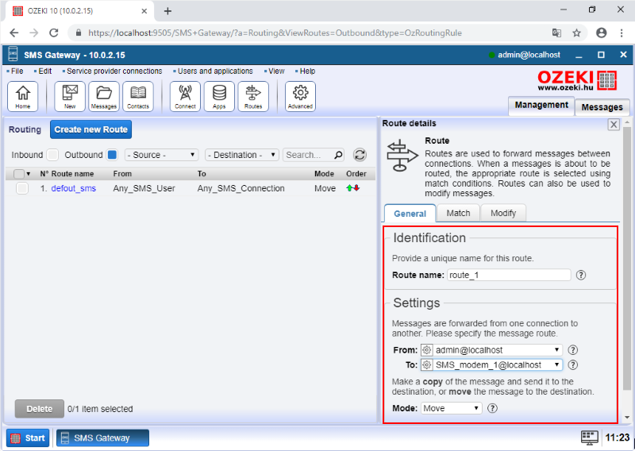Click help icon beside Mode field
Image resolution: width=635 pixels, height=451 pixels.
492,408
